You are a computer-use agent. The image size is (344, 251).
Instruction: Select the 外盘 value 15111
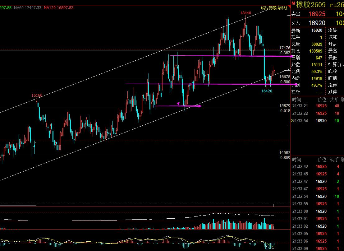[317, 65]
